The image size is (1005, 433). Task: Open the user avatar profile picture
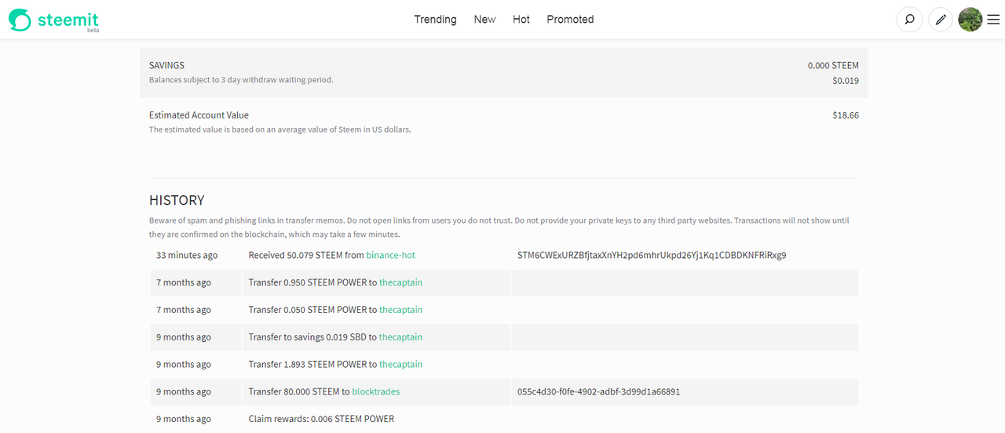point(970,20)
